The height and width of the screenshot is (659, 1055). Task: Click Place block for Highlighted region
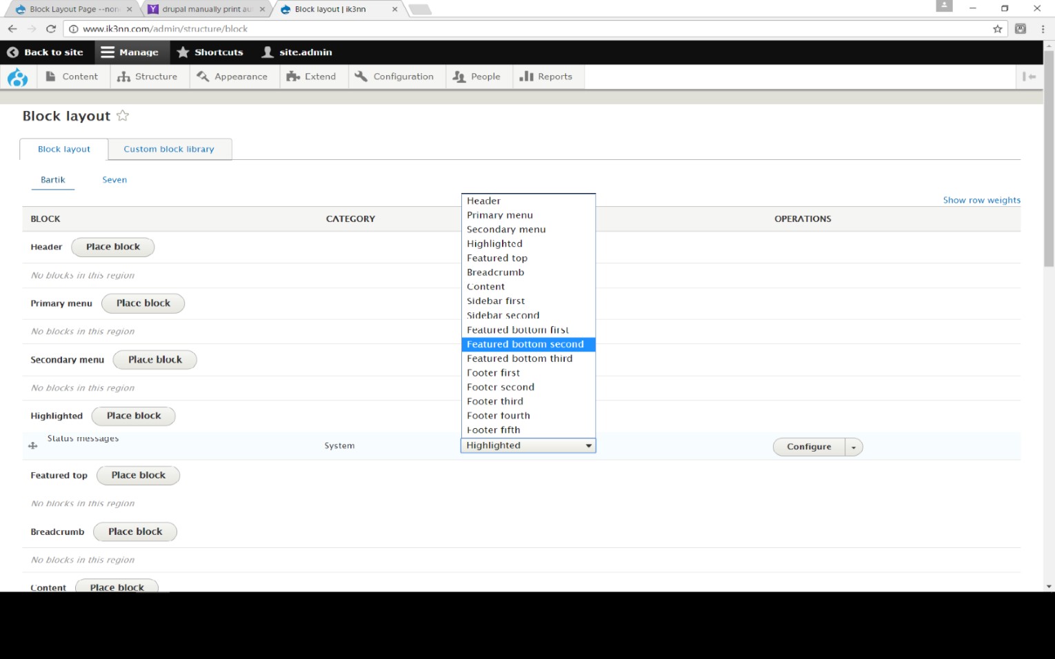click(x=134, y=416)
